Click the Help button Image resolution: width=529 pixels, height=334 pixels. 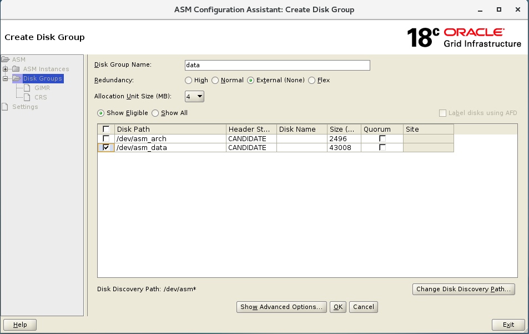(x=19, y=325)
